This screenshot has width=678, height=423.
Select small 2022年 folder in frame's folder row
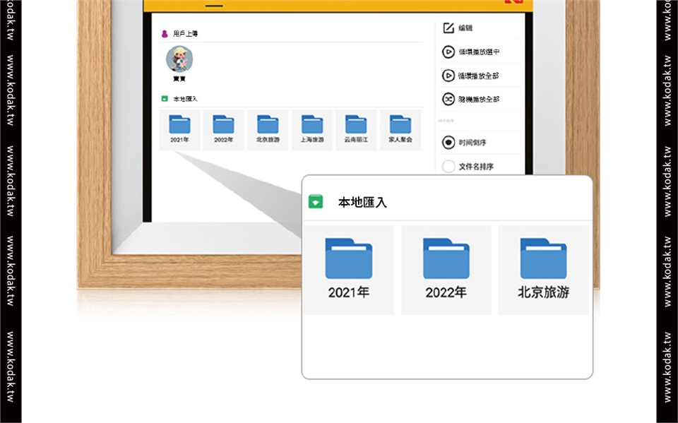point(224,129)
